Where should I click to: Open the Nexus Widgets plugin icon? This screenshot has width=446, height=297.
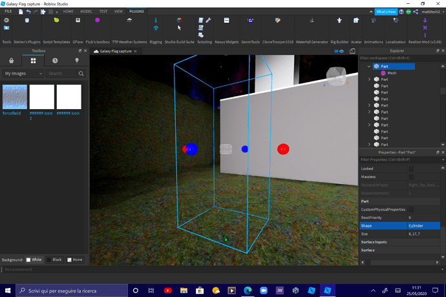[226, 20]
